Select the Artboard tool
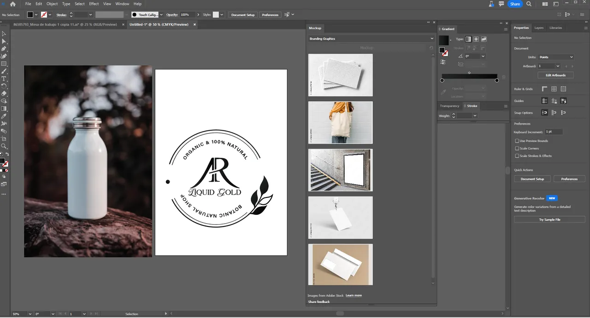Viewport: 590px width, 318px height. click(x=4, y=139)
